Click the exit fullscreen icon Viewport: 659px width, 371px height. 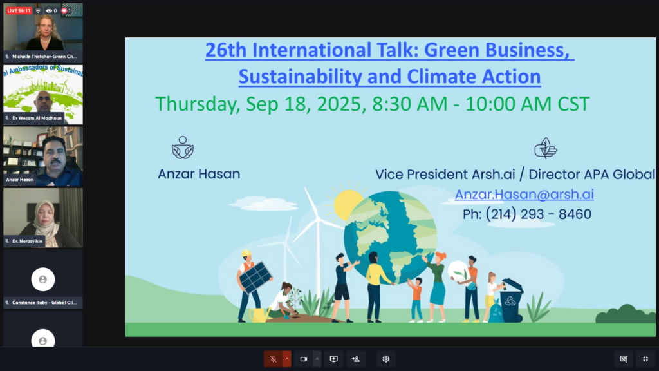click(645, 359)
